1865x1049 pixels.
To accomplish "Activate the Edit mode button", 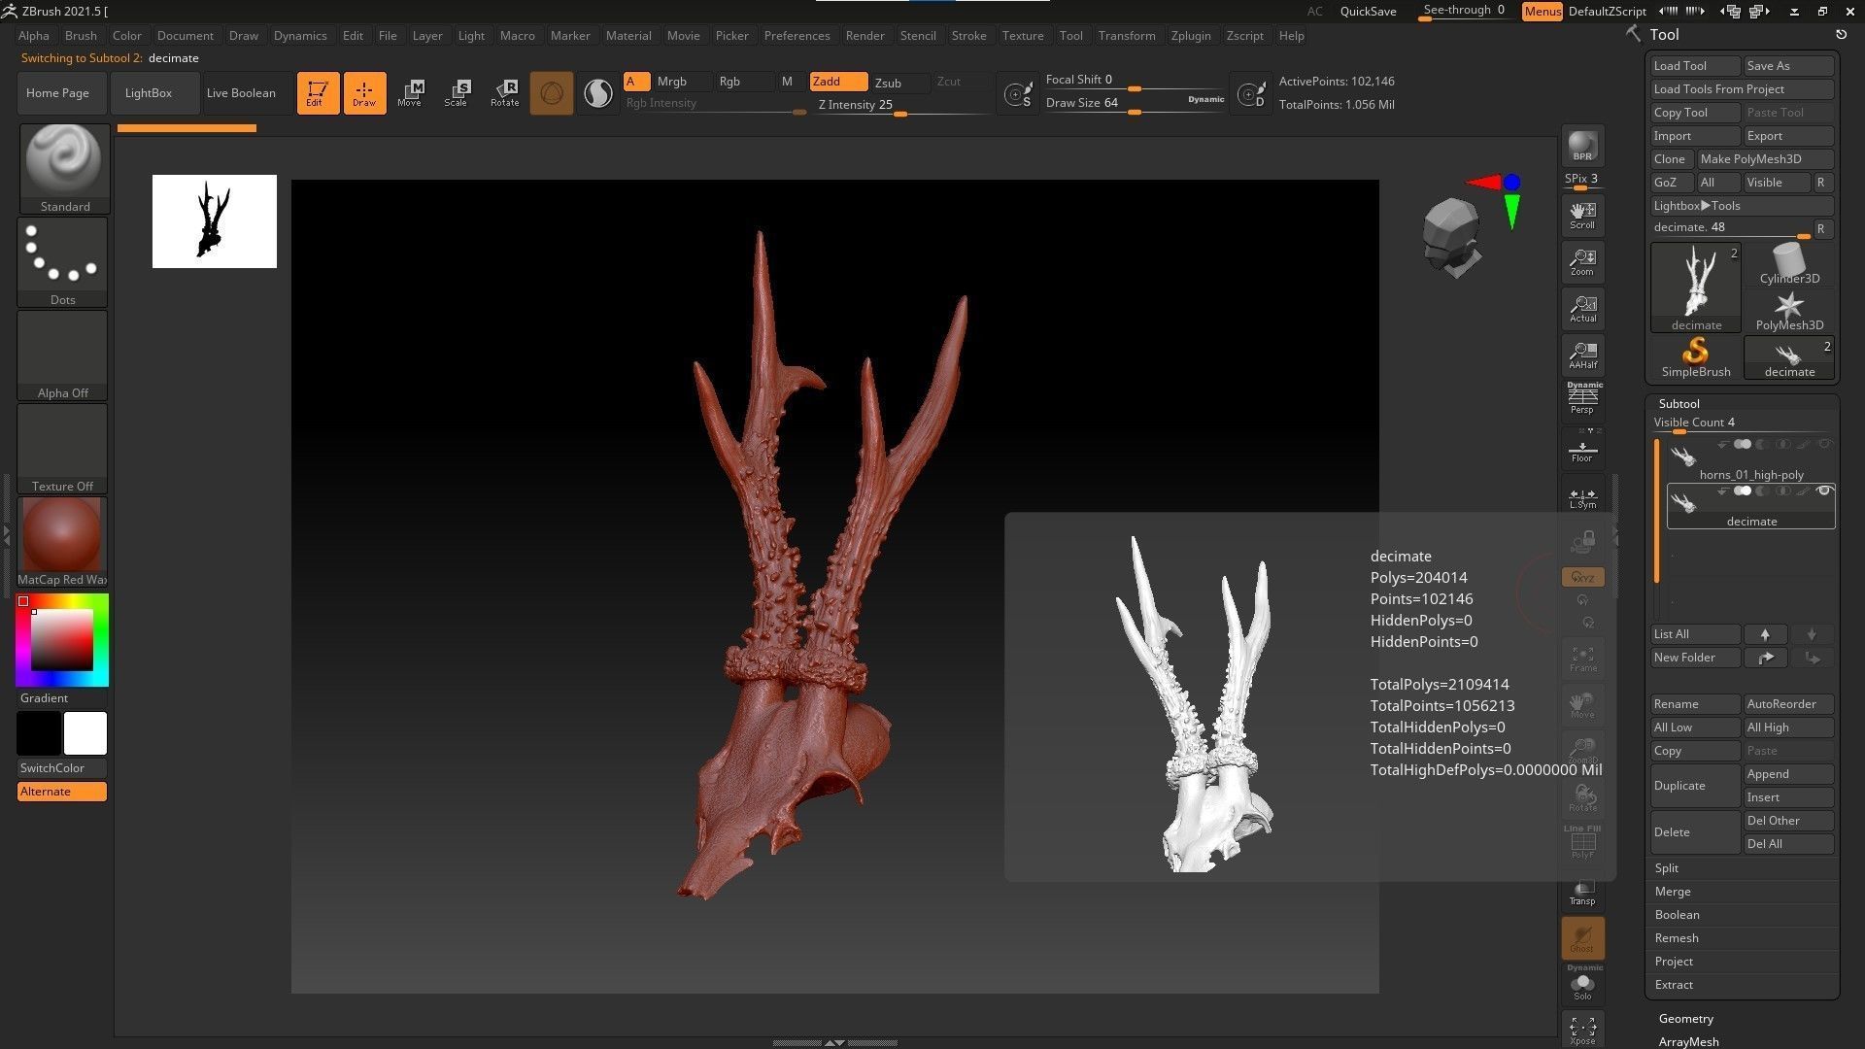I will coord(318,93).
